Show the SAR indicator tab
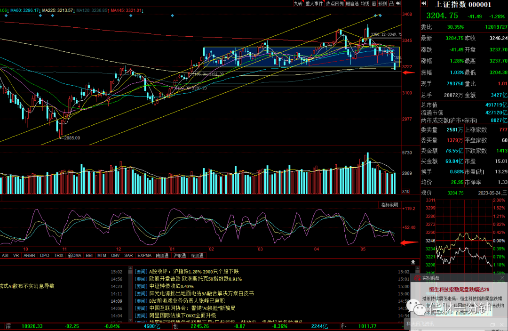 point(128,256)
